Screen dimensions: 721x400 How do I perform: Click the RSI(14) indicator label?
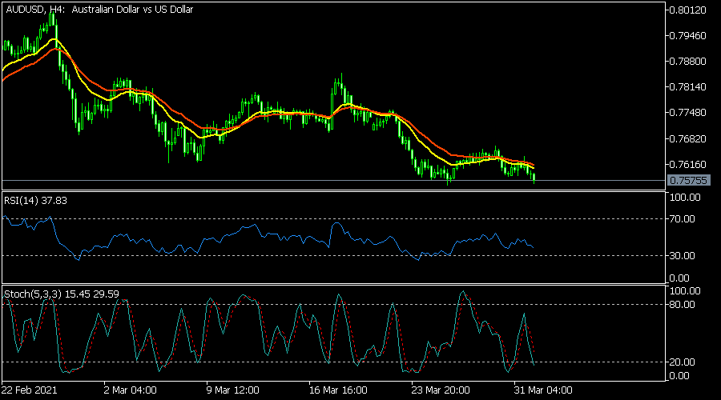(36, 200)
